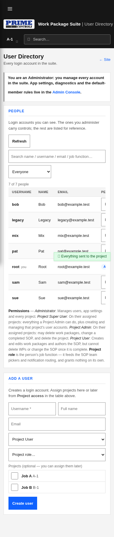
Task: Follow the Admin Console link
Action: click(x=66, y=92)
